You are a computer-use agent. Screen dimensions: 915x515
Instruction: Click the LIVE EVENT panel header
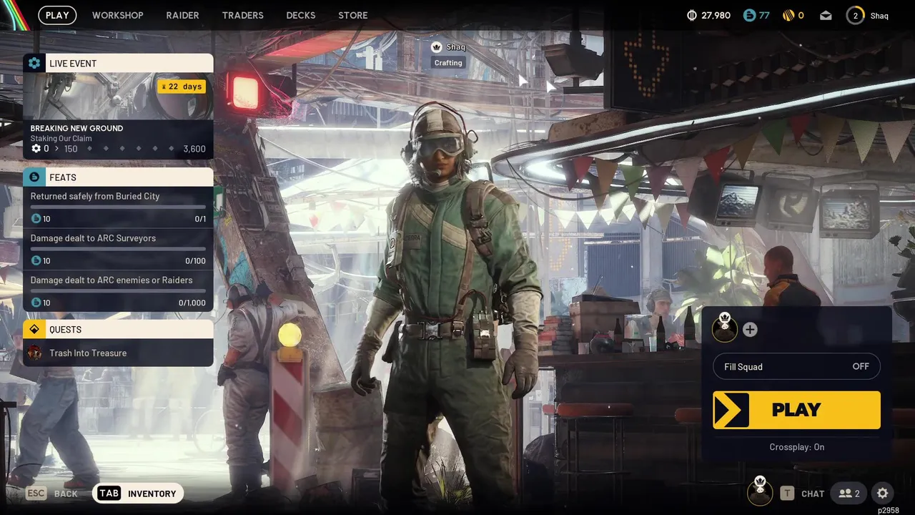coord(118,63)
